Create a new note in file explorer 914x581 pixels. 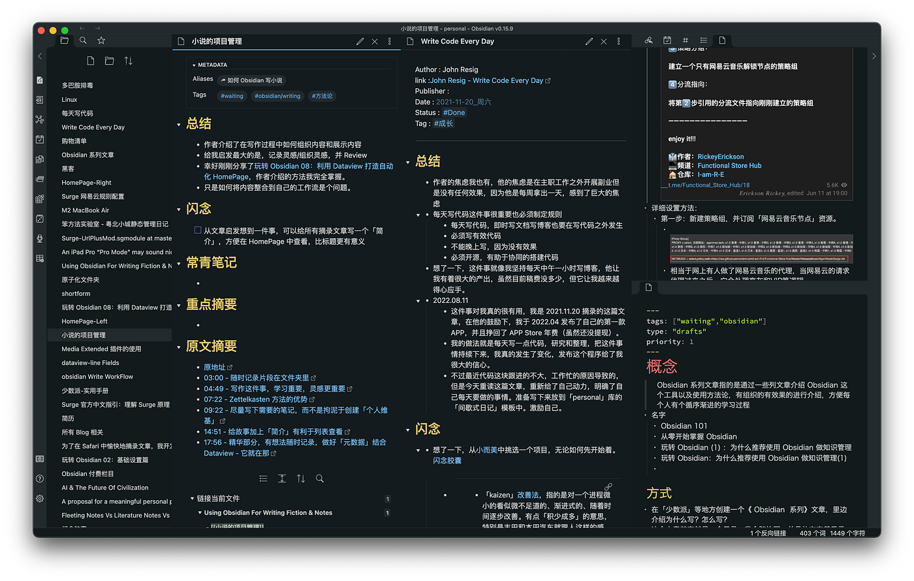[91, 61]
